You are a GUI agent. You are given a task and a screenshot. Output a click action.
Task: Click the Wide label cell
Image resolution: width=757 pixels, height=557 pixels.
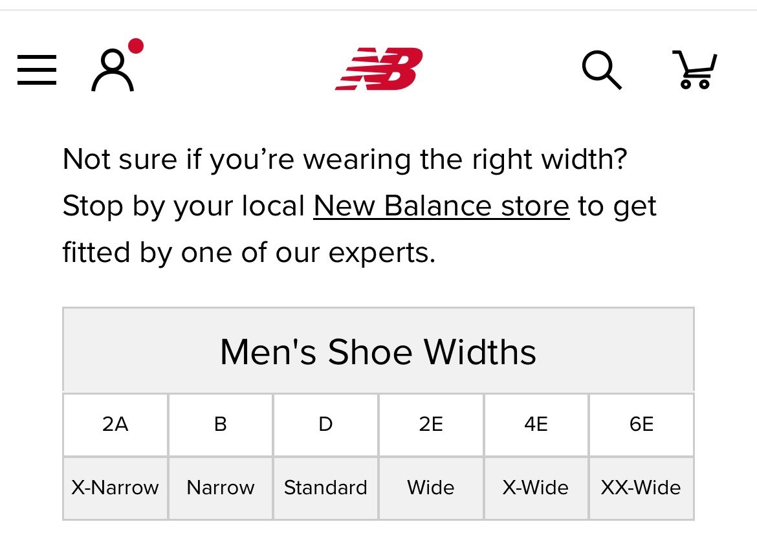431,488
